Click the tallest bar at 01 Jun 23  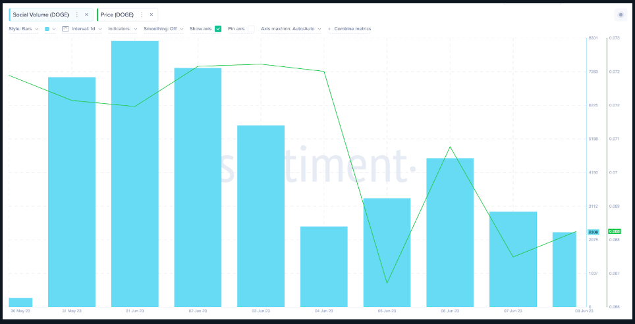pos(134,171)
